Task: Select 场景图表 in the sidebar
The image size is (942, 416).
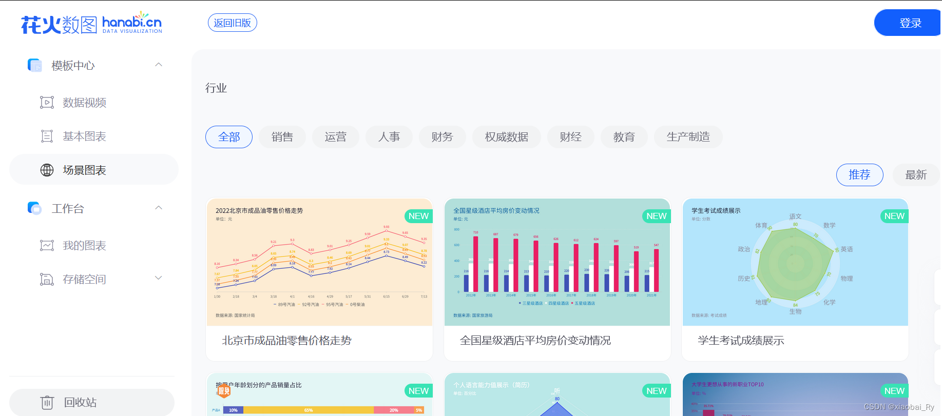Action: tap(94, 170)
